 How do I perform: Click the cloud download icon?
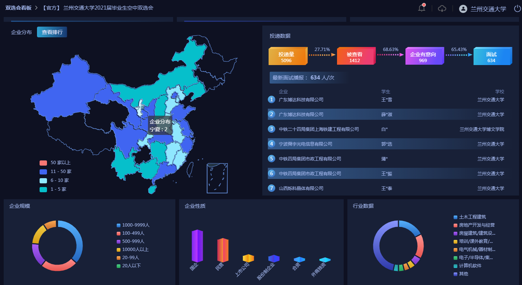pyautogui.click(x=442, y=9)
